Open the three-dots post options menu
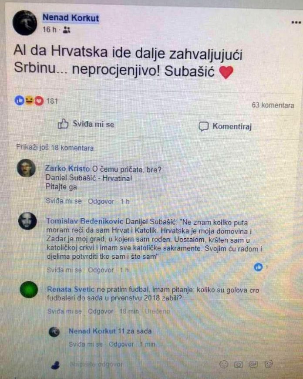This screenshot has height=379, width=303. (296, 23)
